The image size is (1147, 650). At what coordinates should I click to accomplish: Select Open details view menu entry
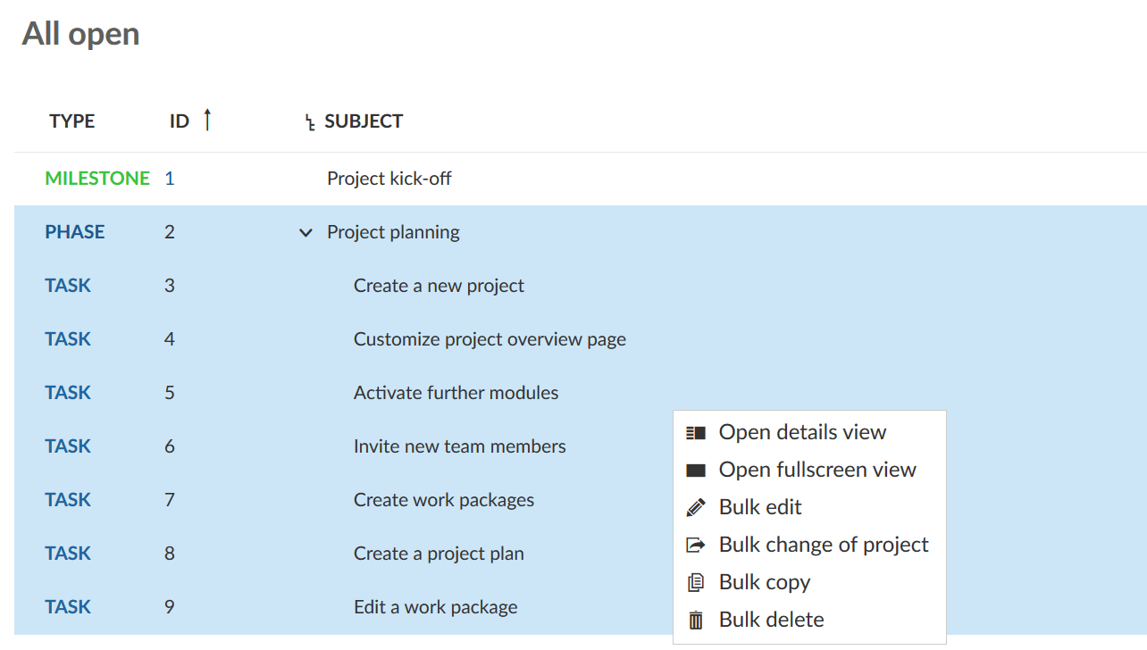pos(802,433)
